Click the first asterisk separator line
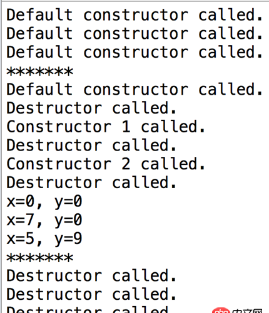Screen dimensions: 269x313 point(40,72)
